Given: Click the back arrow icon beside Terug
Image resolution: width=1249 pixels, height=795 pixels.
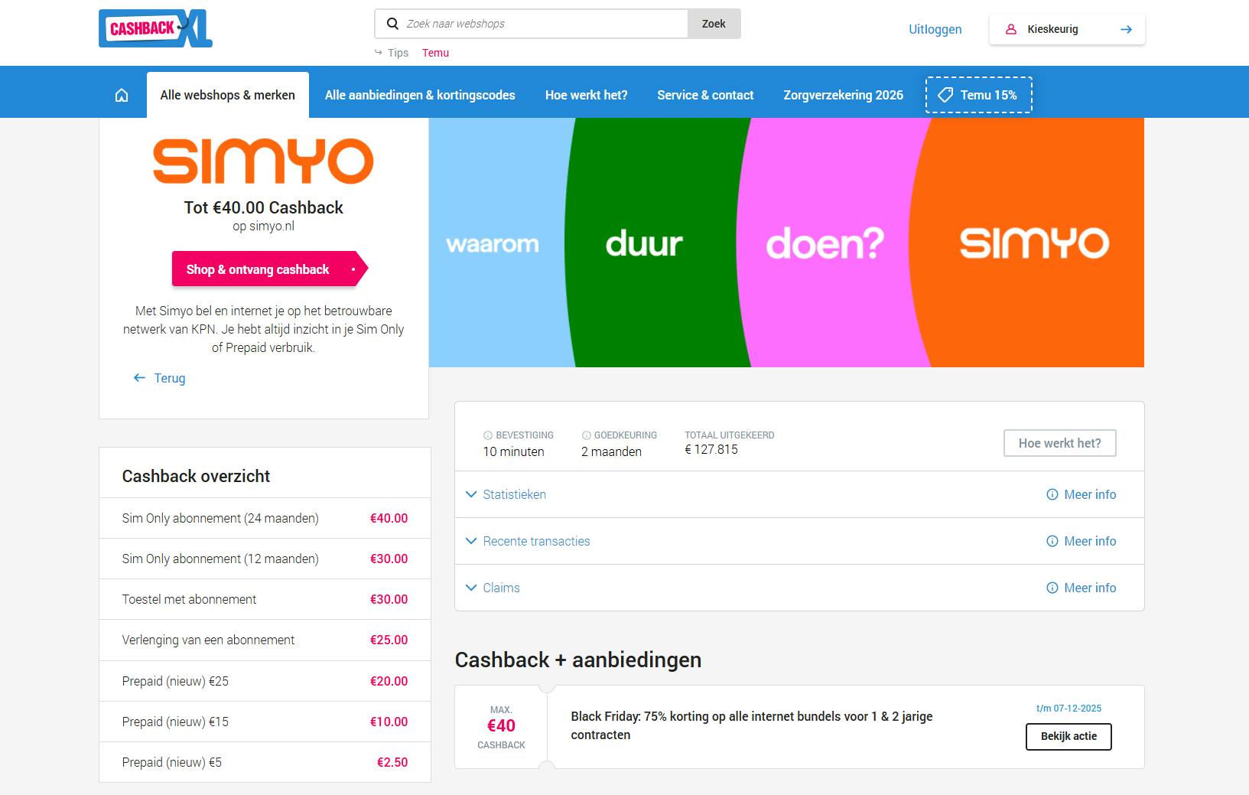Looking at the screenshot, I should tap(139, 378).
